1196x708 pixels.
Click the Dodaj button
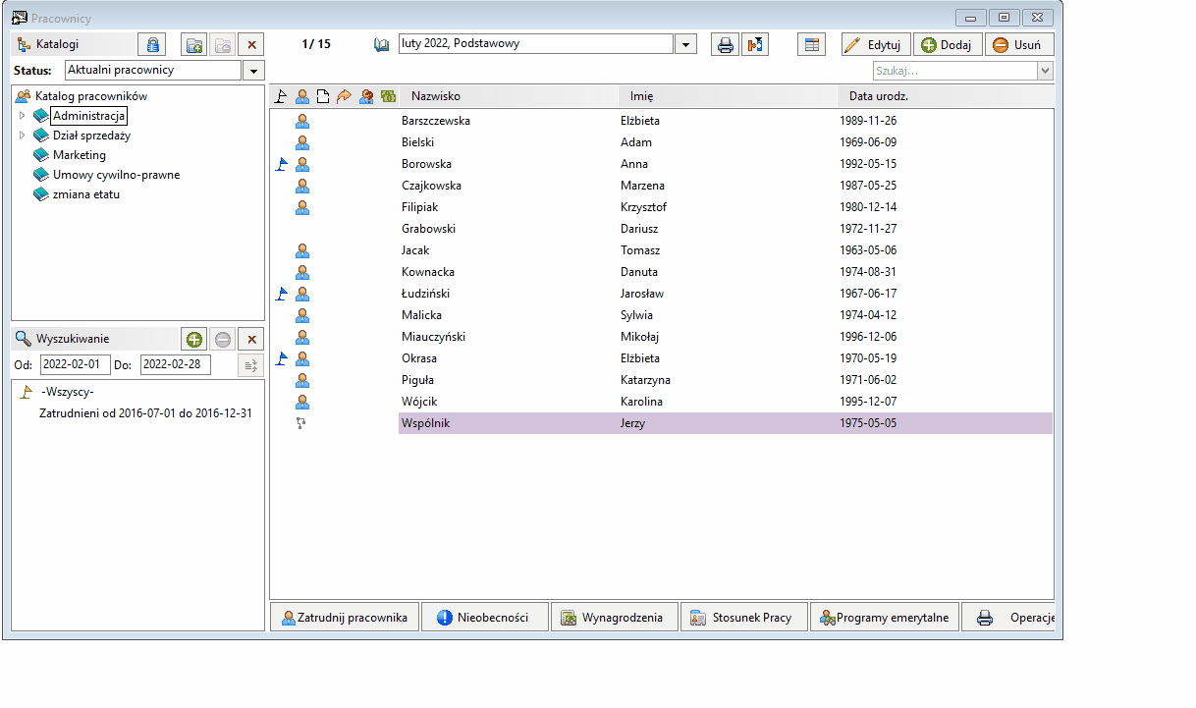[948, 44]
